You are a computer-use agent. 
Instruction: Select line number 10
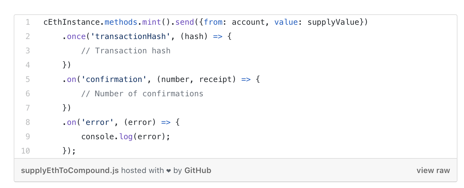[x=26, y=151]
